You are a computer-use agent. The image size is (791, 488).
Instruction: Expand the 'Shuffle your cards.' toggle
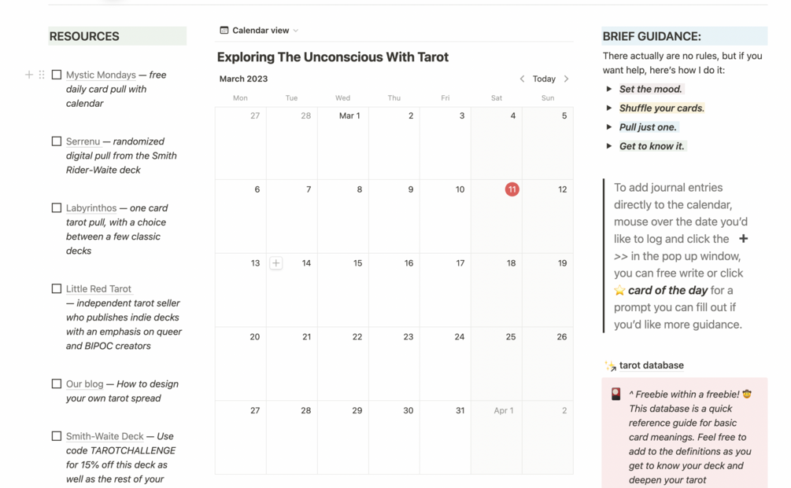click(609, 108)
